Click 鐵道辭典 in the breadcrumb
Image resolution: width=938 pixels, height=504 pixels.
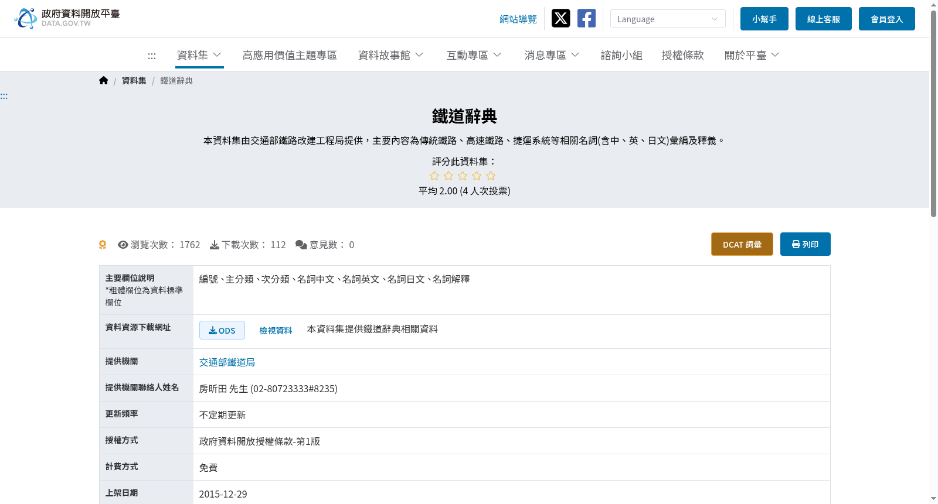coord(176,81)
